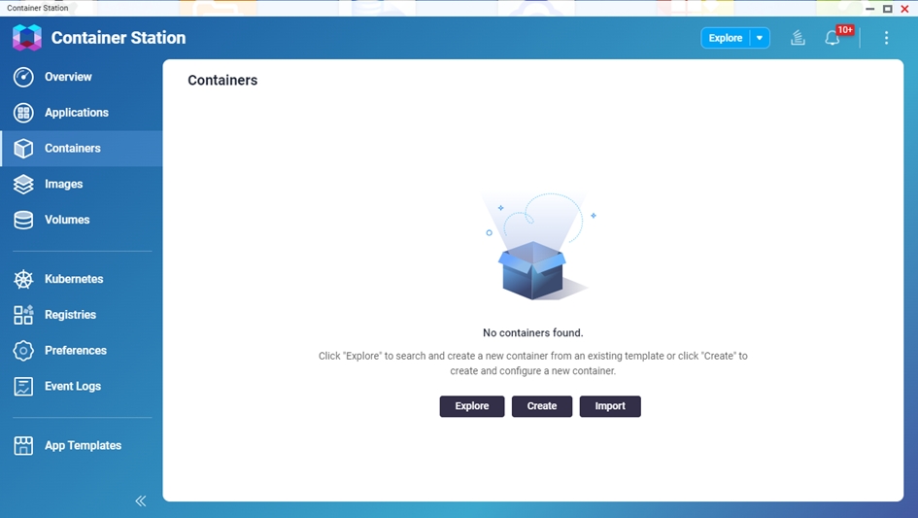Click the Applications grid icon

(x=23, y=113)
